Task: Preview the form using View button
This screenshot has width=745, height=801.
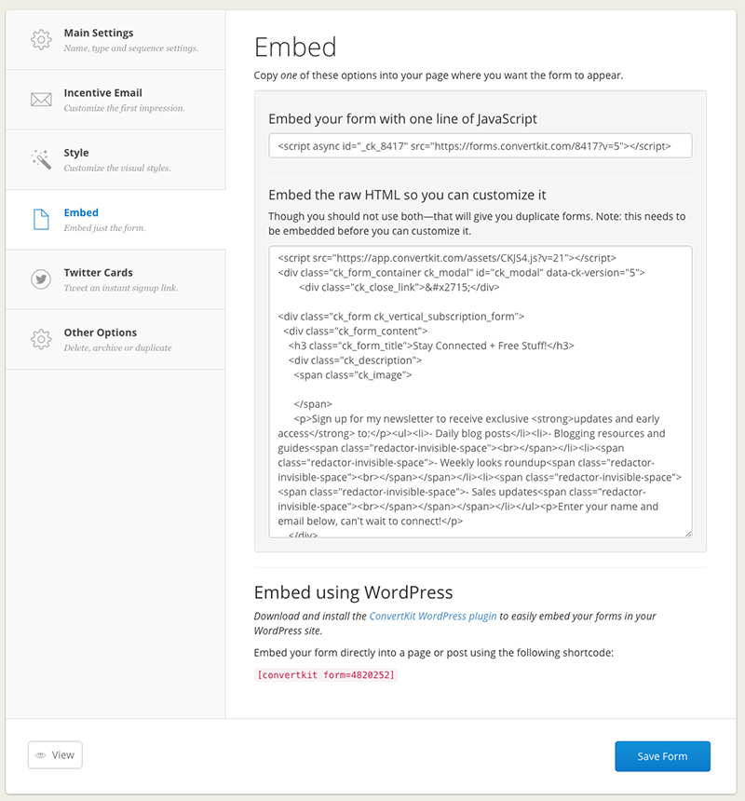Action: 55,755
